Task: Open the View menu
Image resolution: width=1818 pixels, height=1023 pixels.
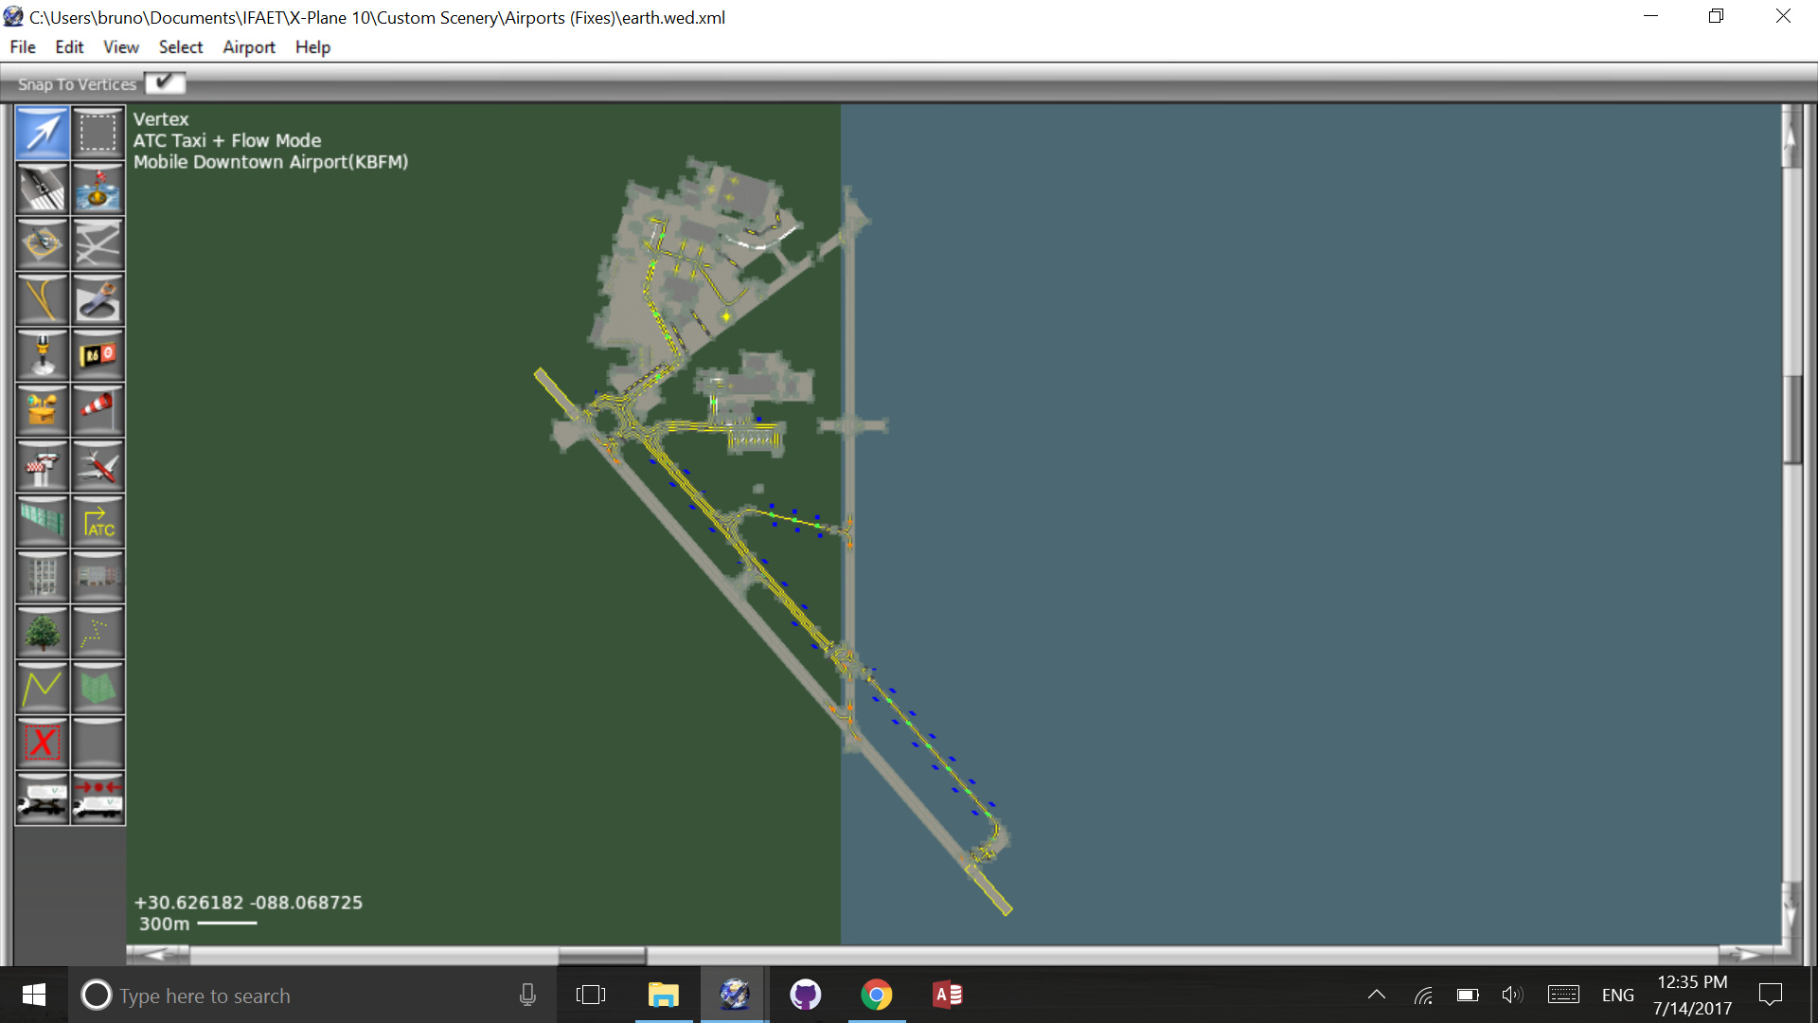Action: [120, 47]
